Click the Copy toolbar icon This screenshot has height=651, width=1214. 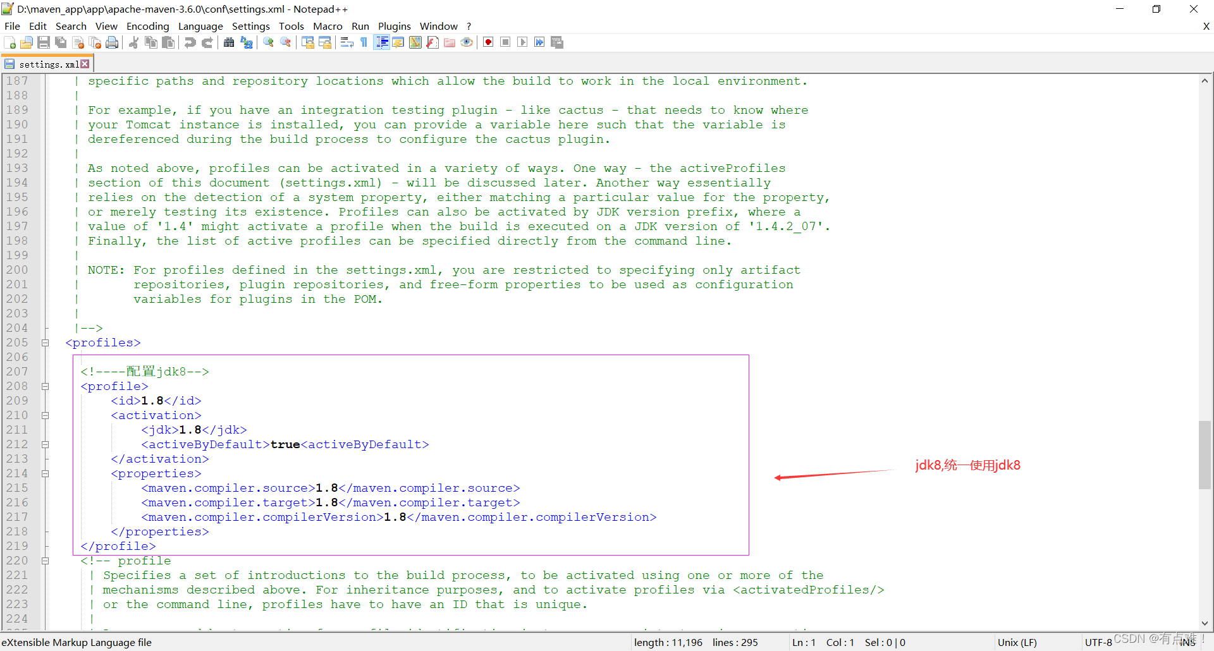pos(151,42)
